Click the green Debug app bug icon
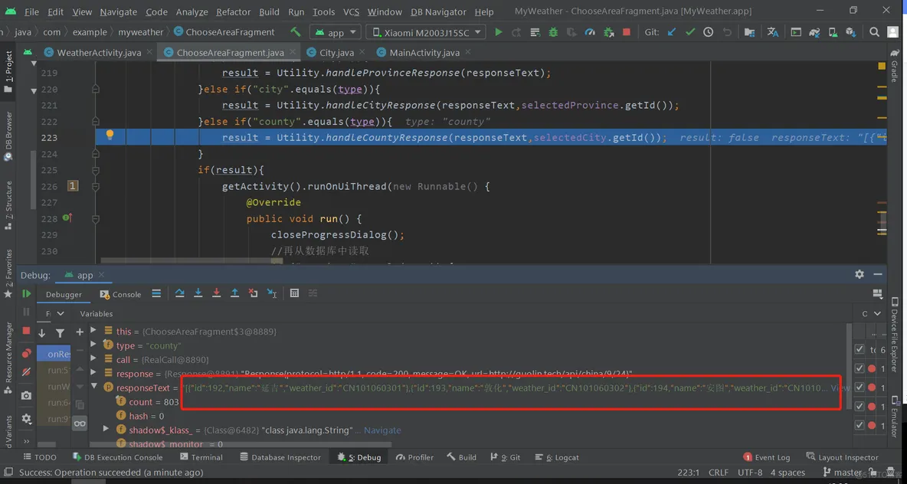 click(x=553, y=32)
